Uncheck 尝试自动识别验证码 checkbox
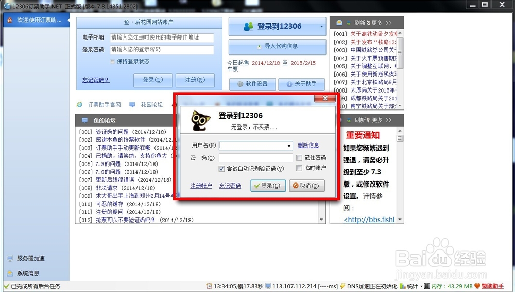515x292 pixels. click(221, 169)
